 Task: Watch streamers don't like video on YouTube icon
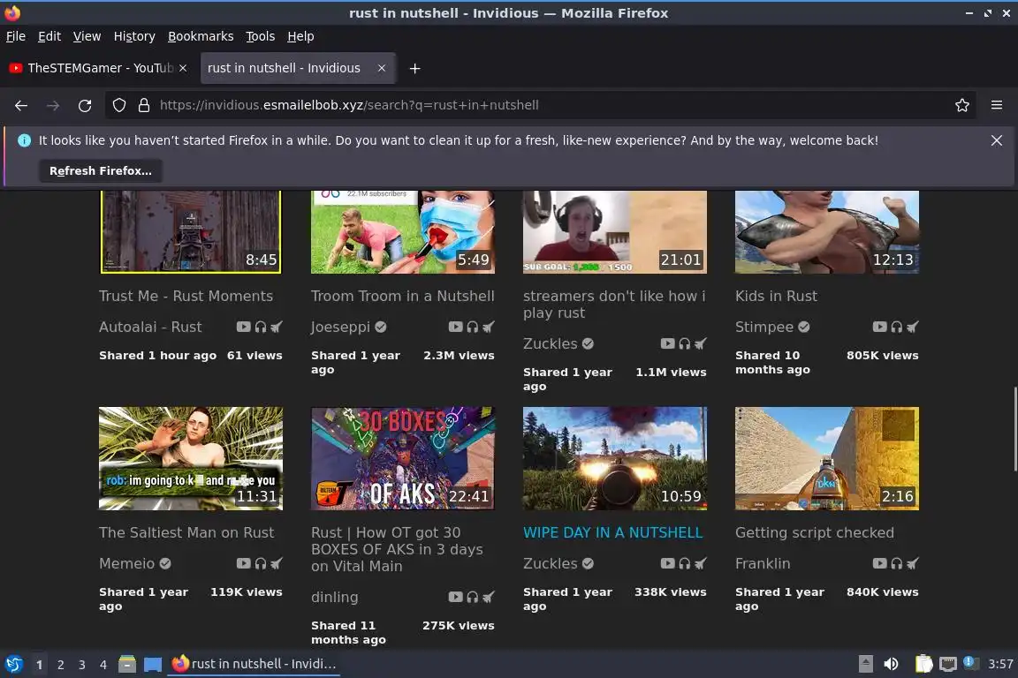[x=667, y=344]
